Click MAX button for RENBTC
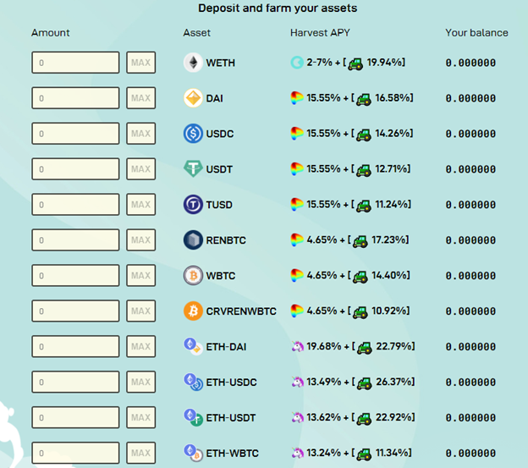 [x=141, y=240]
